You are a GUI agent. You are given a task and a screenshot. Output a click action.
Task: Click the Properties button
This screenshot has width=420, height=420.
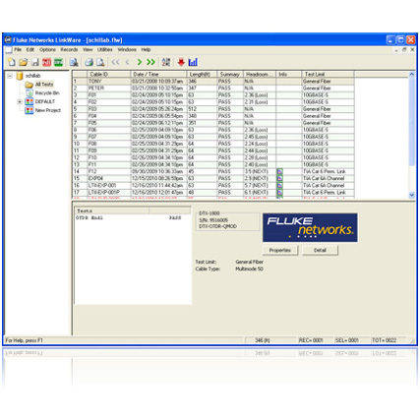pos(280,250)
